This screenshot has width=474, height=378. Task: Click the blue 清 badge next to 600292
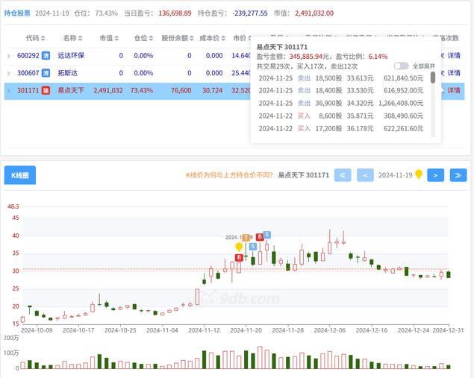pos(46,55)
